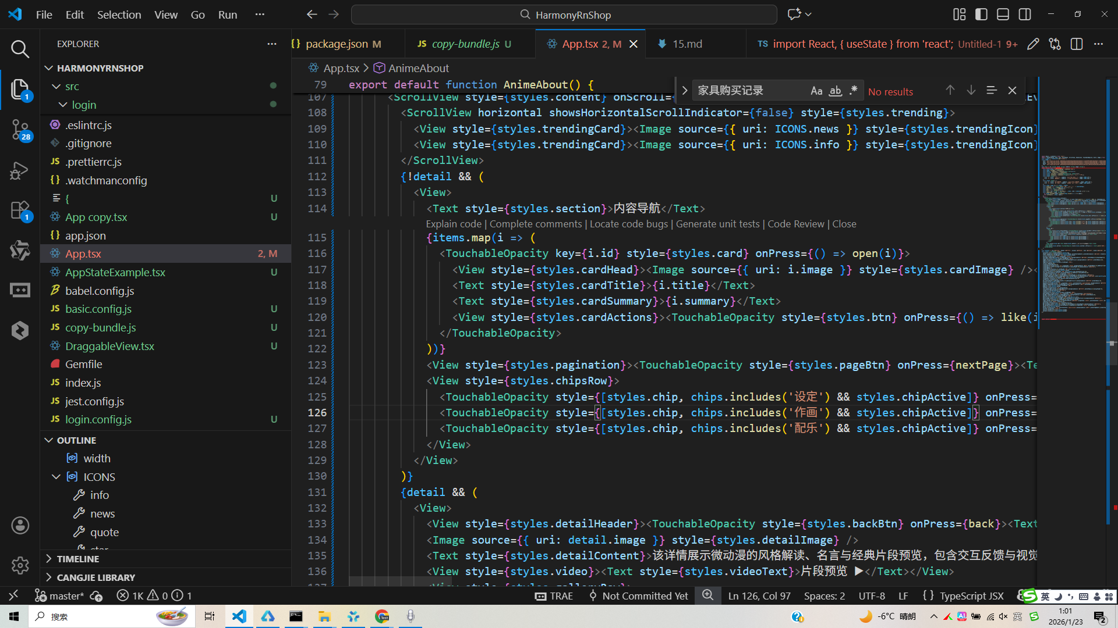1118x628 pixels.
Task: Toggle Use Regular Expression in find widget
Action: tap(853, 91)
